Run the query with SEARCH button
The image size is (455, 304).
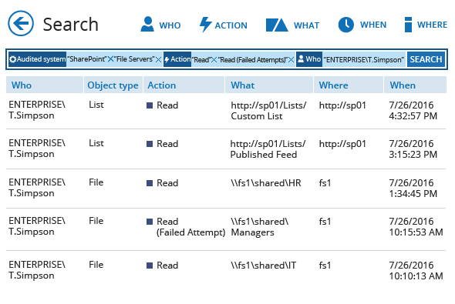pyautogui.click(x=426, y=59)
